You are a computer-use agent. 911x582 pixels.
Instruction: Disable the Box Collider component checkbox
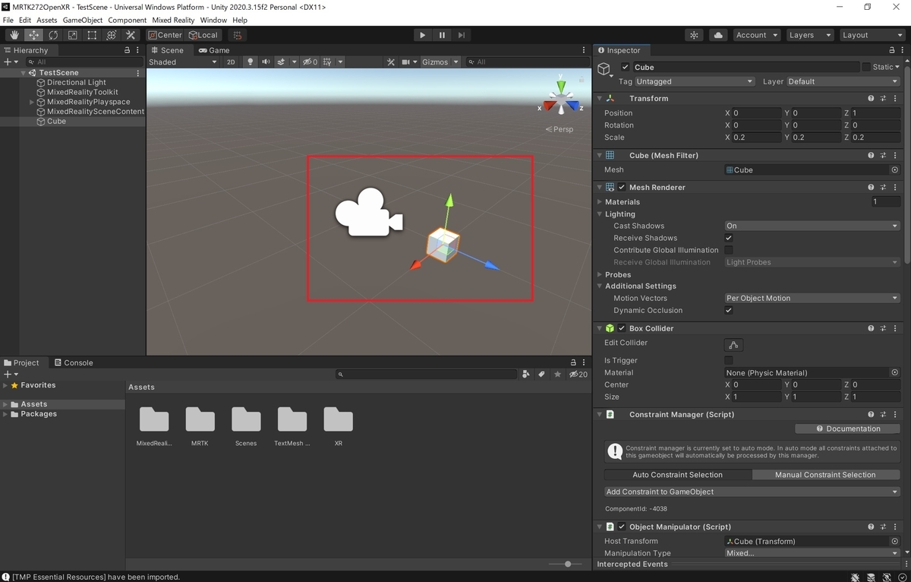point(623,329)
